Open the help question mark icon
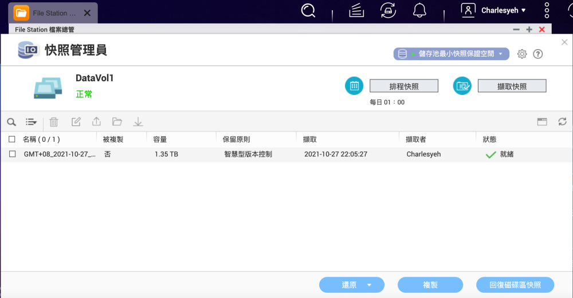Viewport: 573px width, 298px height. pyautogui.click(x=537, y=54)
